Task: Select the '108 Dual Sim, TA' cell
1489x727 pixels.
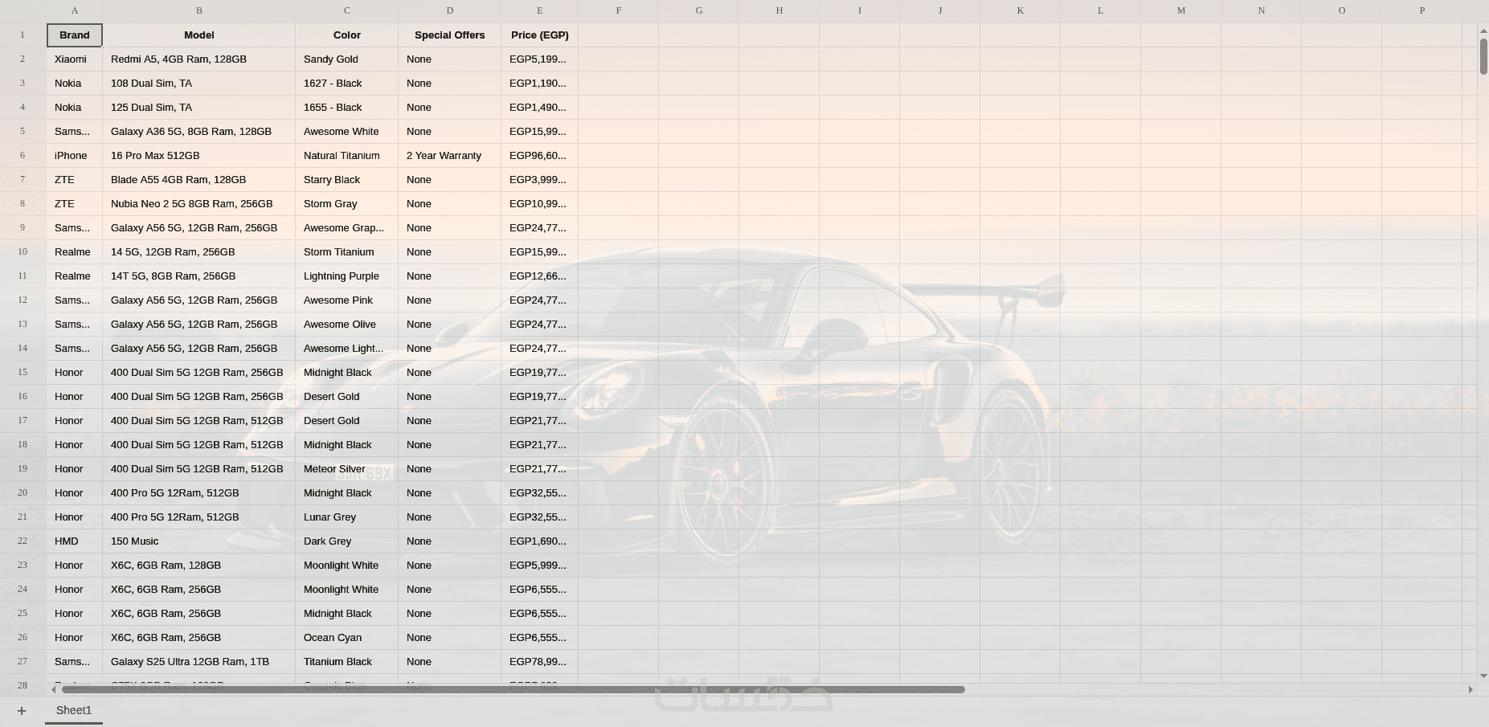Action: pyautogui.click(x=199, y=84)
